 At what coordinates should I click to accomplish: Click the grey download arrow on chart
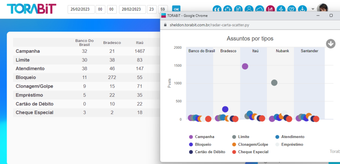(331, 43)
